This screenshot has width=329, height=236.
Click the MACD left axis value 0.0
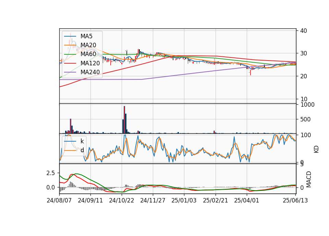click(x=51, y=187)
